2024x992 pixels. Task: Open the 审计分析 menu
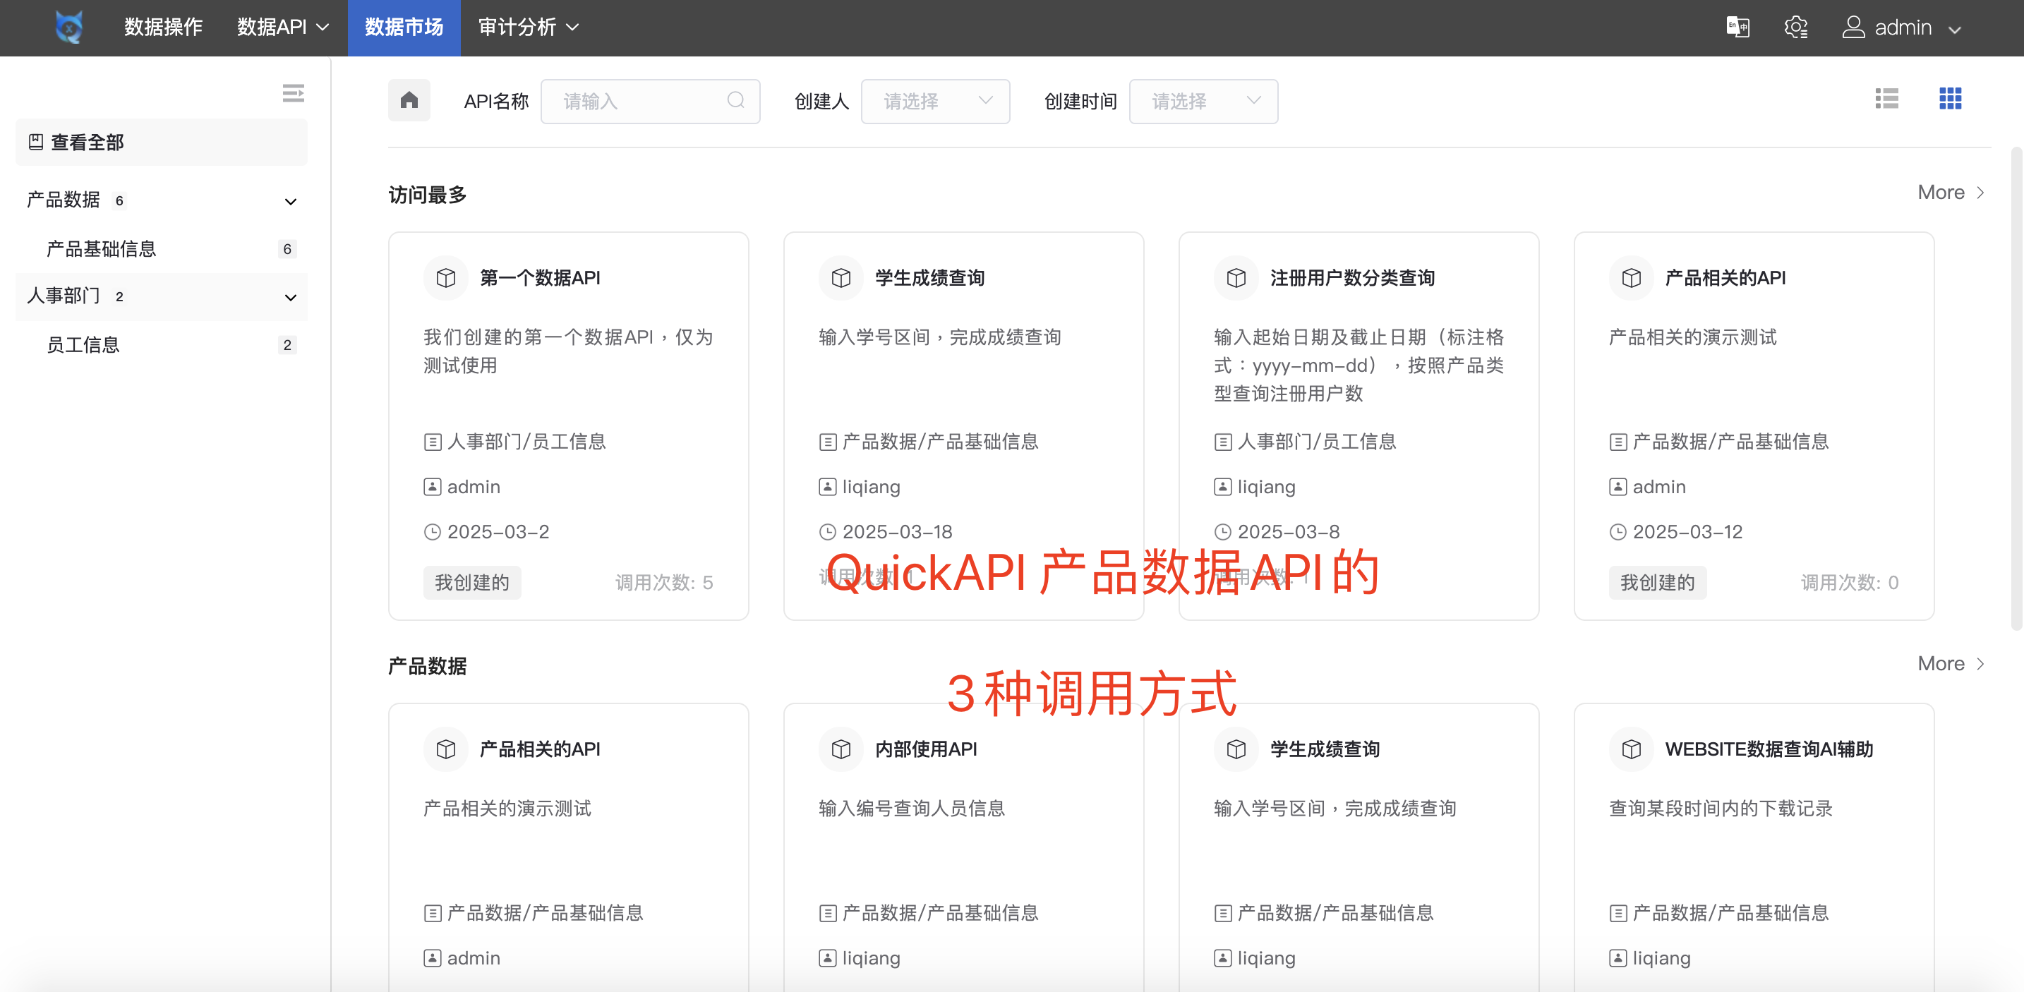coord(528,28)
